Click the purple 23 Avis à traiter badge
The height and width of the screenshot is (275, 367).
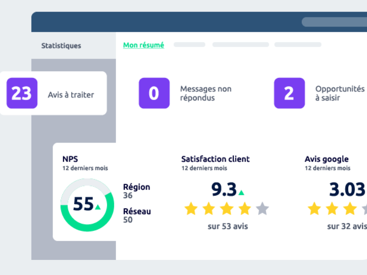[x=21, y=93]
